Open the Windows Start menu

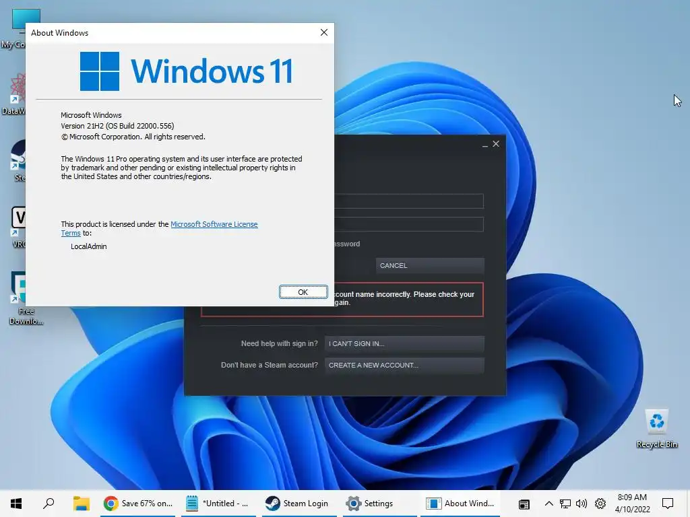[16, 504]
